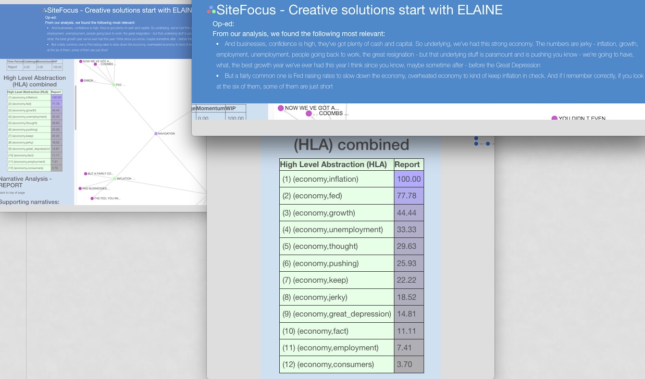Select the '(1) (economy,inflation)' cell in the center table

click(x=337, y=179)
